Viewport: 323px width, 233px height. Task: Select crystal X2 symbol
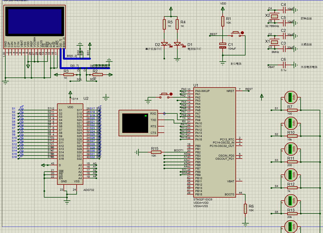[x=274, y=16]
